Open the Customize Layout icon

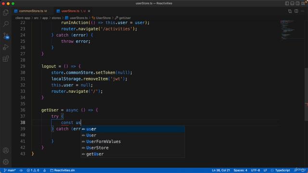pos(303,3)
